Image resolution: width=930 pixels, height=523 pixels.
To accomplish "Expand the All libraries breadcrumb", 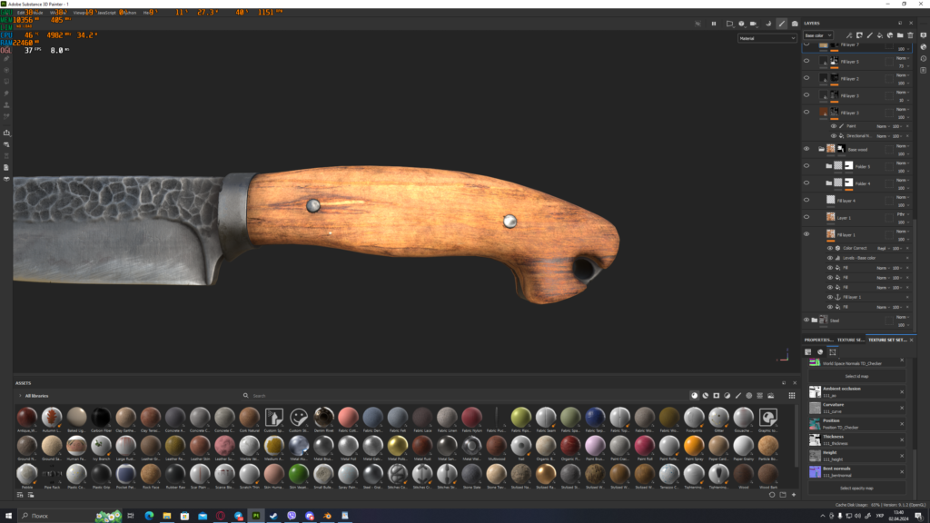I will (x=20, y=396).
